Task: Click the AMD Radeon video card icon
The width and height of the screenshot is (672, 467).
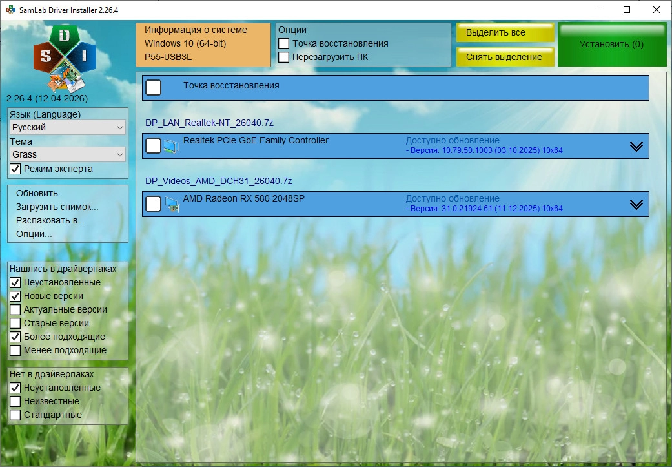Action: click(172, 204)
